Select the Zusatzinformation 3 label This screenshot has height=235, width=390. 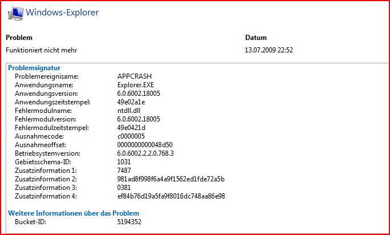point(46,188)
